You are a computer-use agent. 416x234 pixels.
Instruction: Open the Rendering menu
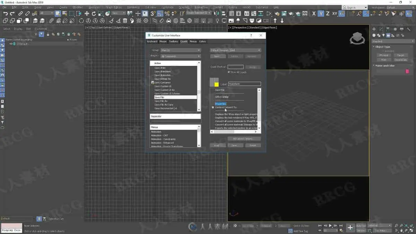pyautogui.click(x=133, y=7)
